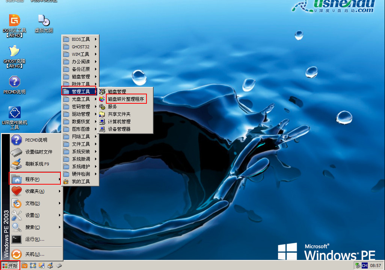The height and width of the screenshot is (270, 385).
Task: Click the printer-like quick-launch taskbar icon
Action: 50,266
